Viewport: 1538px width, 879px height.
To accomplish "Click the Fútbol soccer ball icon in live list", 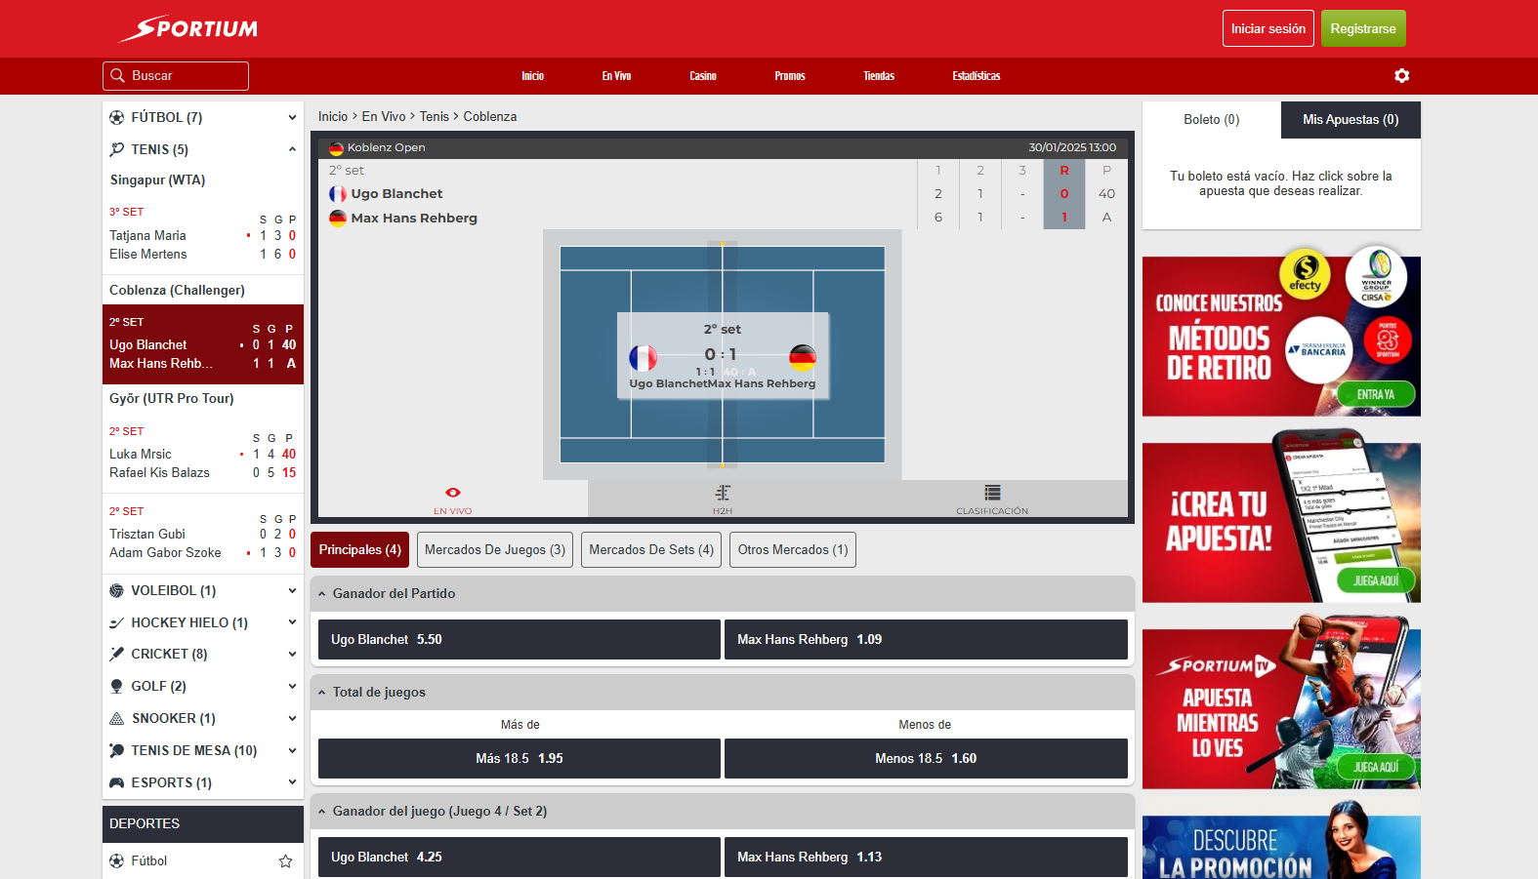I will (117, 117).
